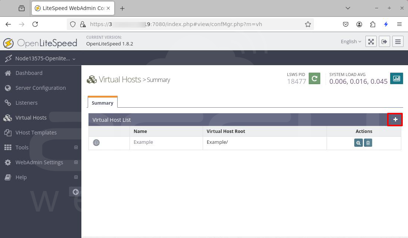Image resolution: width=408 pixels, height=238 pixels.
Task: Click the OpenLiteSpeed 1.8.2 version text
Action: click(x=109, y=44)
